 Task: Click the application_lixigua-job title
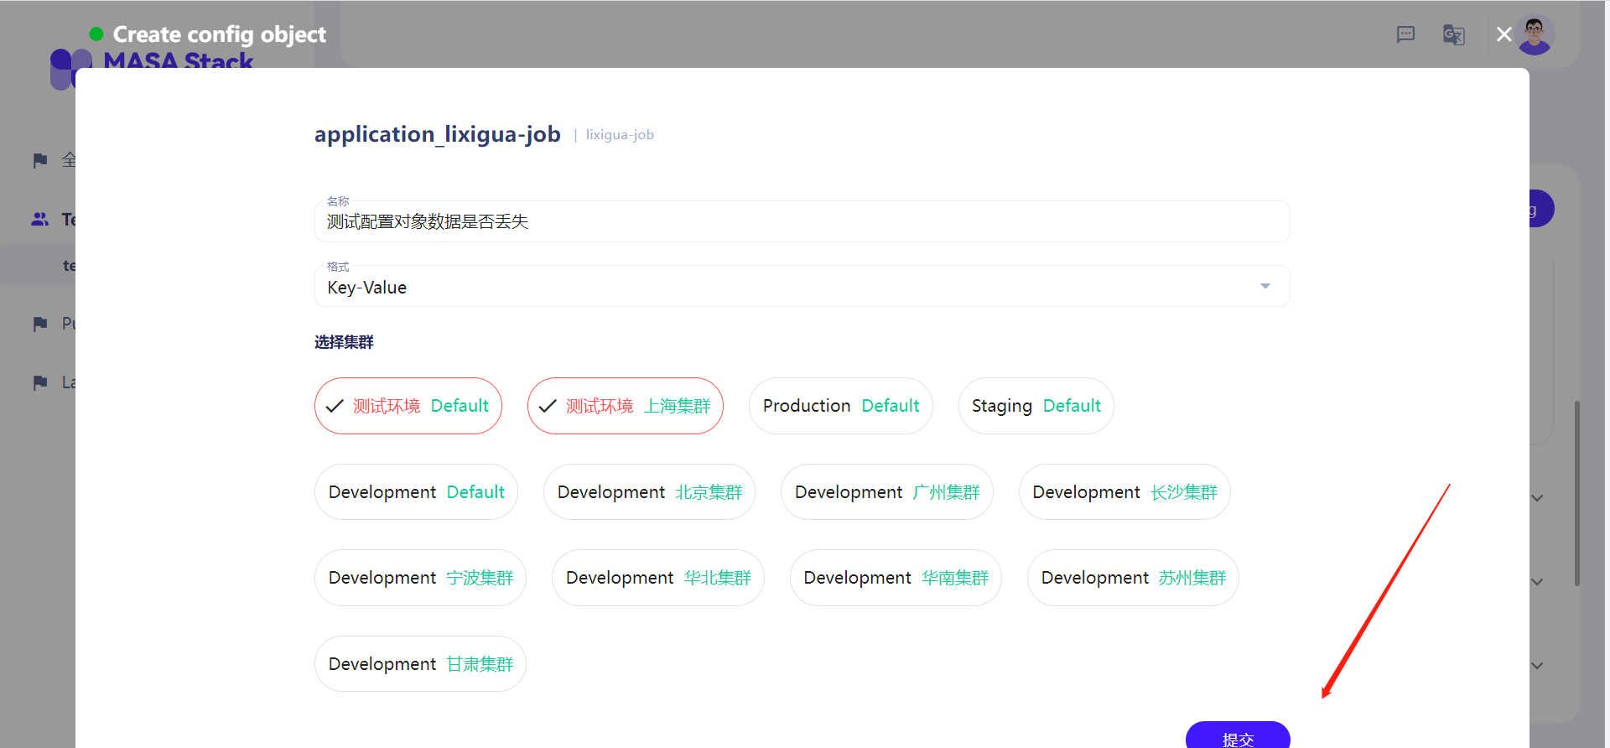(438, 134)
